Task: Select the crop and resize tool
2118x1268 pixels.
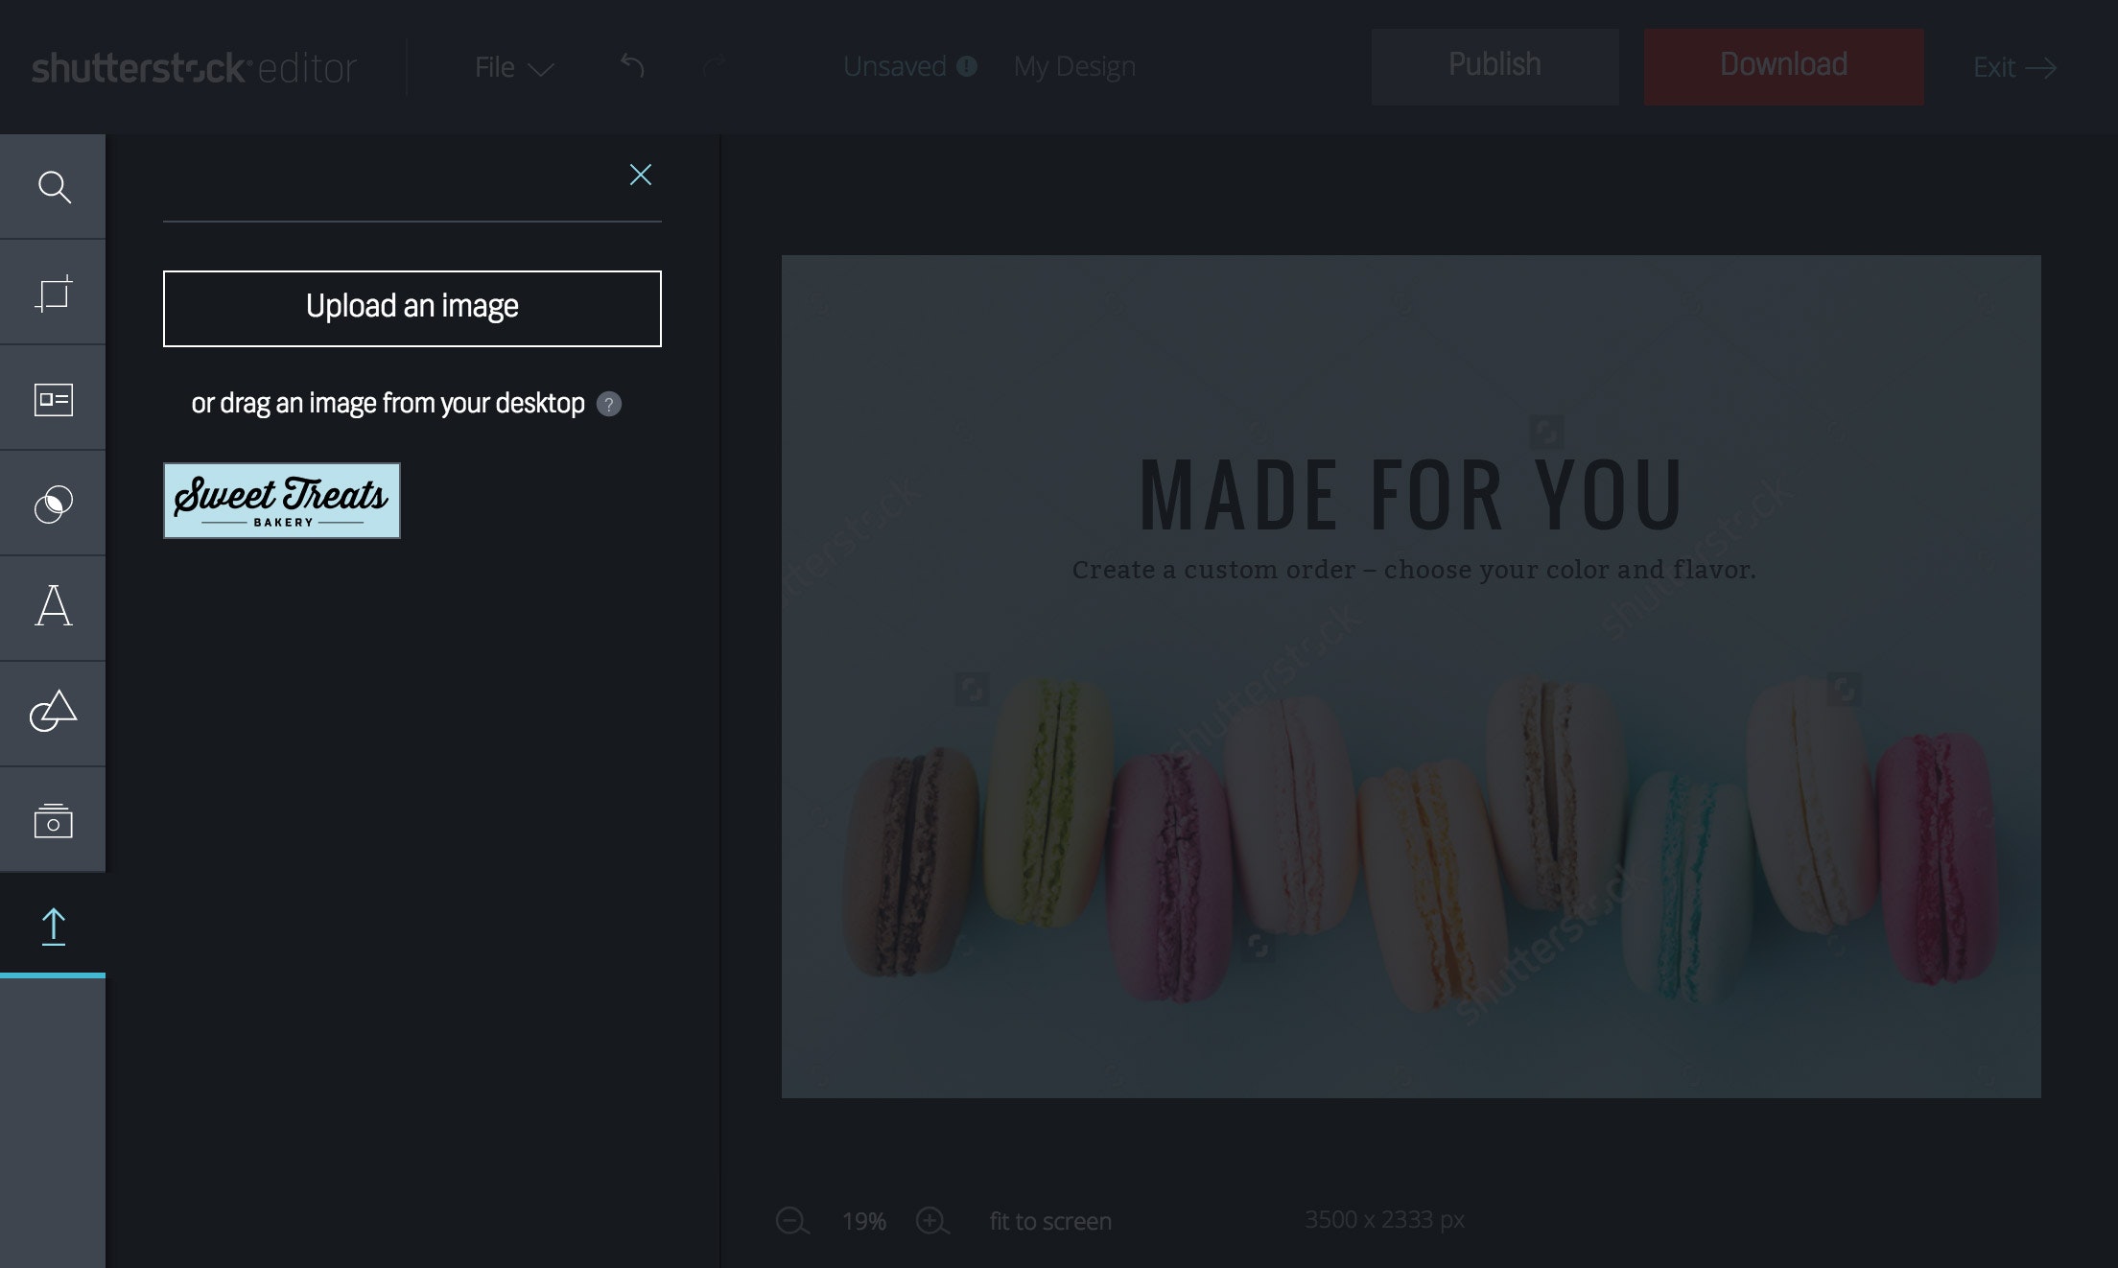Action: click(54, 294)
